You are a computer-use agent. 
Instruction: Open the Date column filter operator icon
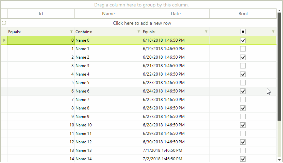point(206,32)
